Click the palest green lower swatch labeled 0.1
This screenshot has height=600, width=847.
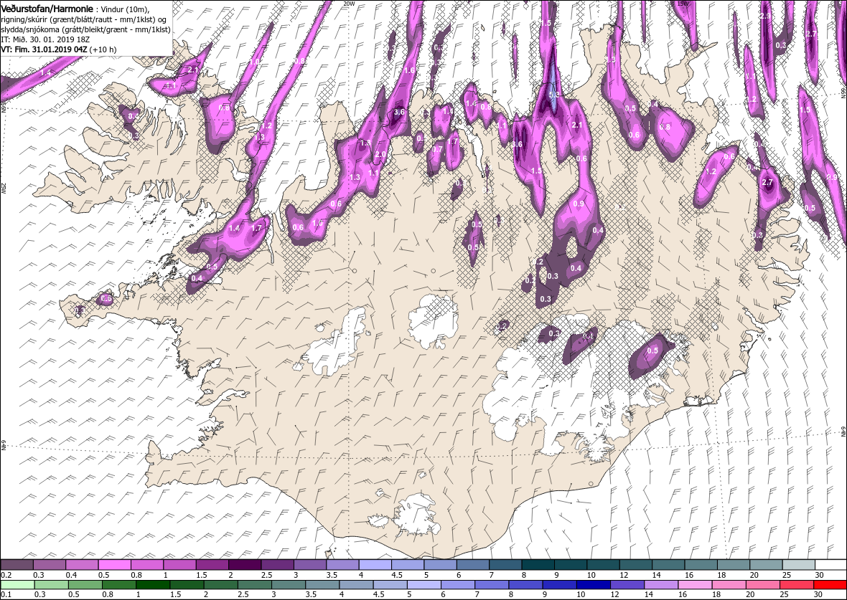point(18,585)
